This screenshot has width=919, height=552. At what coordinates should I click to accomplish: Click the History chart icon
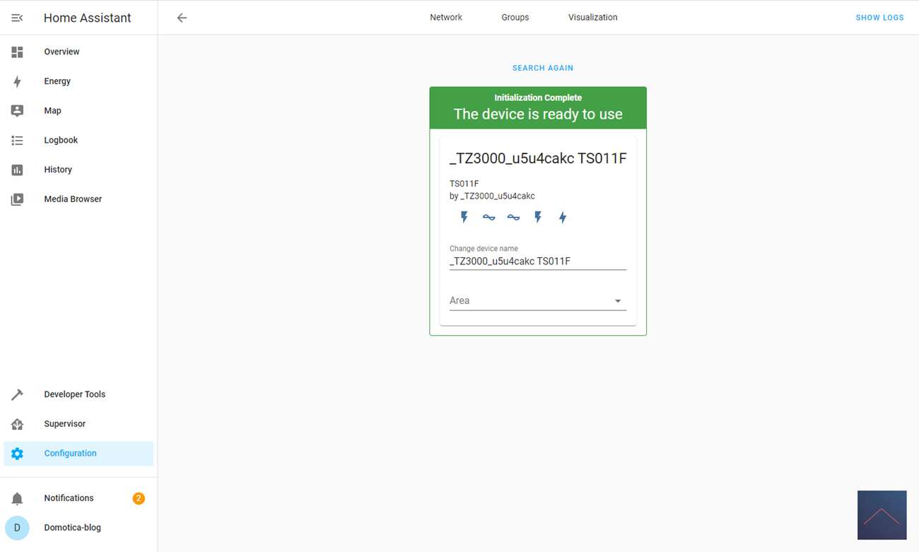click(17, 170)
